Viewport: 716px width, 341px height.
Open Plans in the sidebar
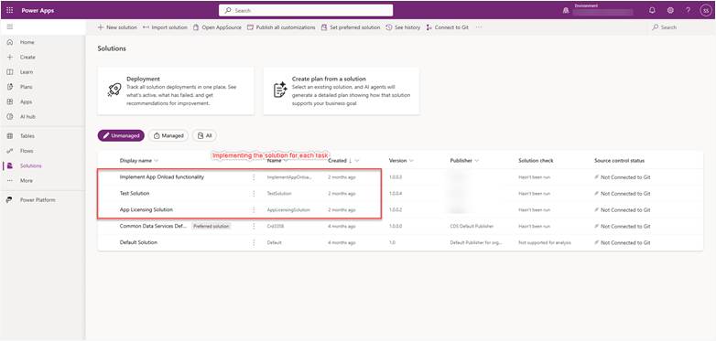26,87
